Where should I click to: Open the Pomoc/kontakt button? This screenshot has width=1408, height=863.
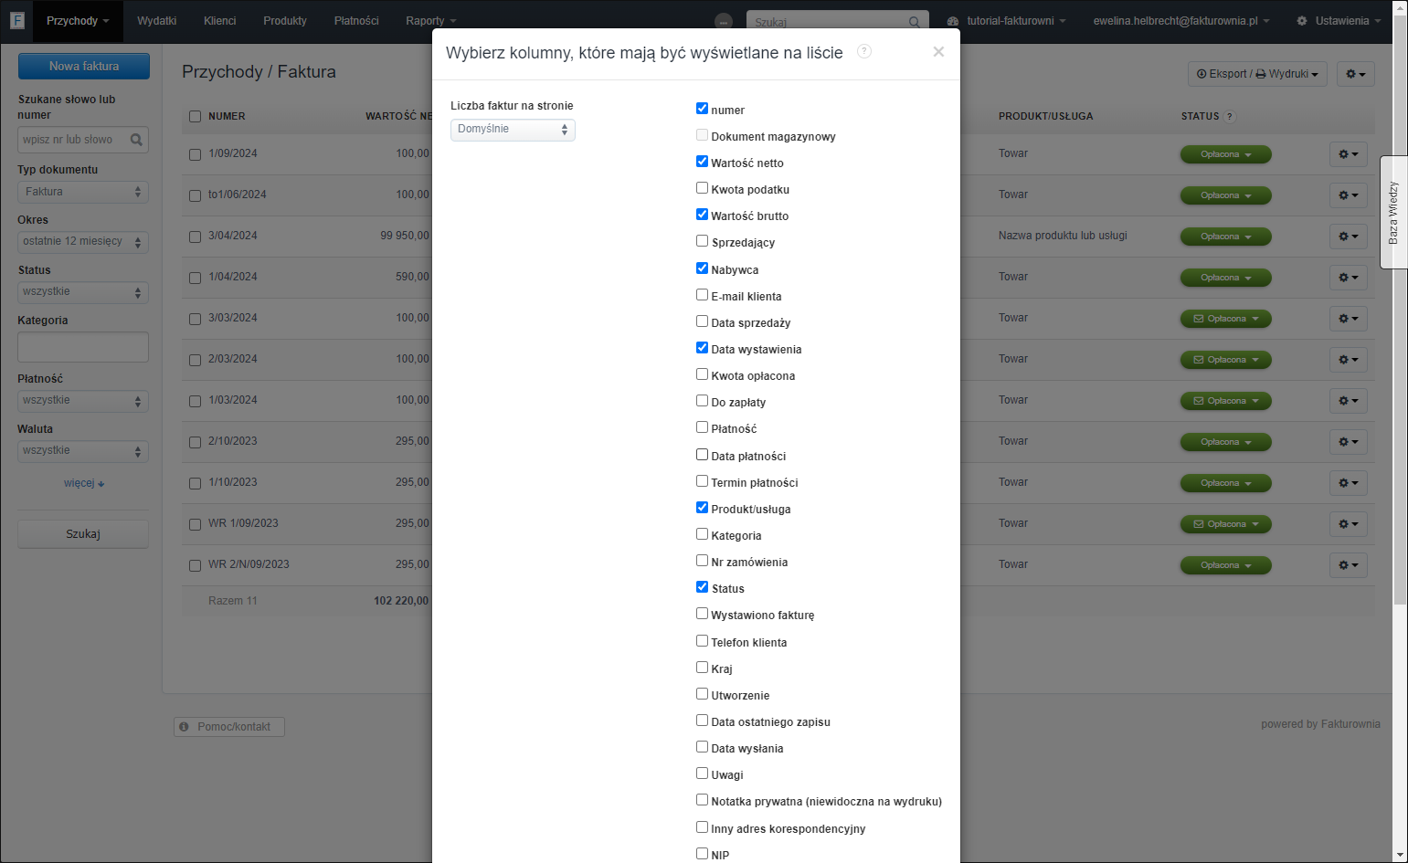(x=229, y=727)
